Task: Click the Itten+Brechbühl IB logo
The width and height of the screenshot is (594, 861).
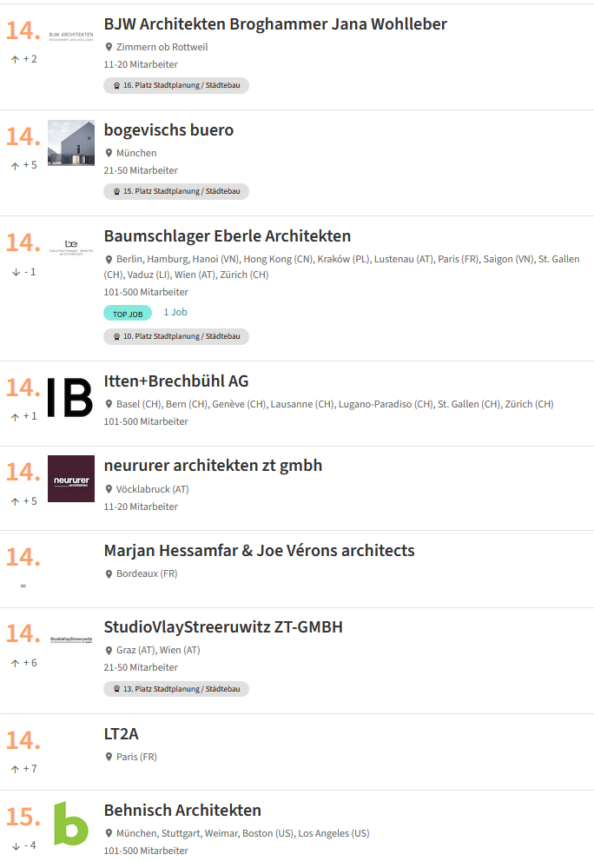Action: pyautogui.click(x=70, y=397)
